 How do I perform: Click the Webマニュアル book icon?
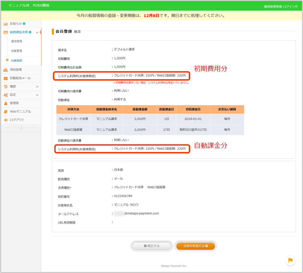(x=6, y=112)
